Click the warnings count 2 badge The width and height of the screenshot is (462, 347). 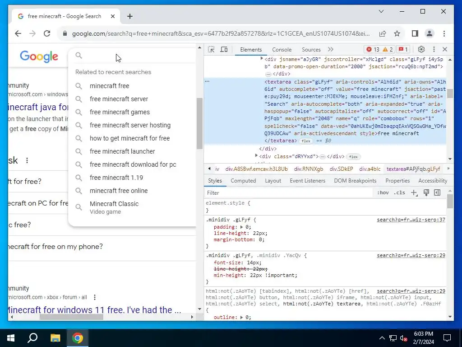pos(388,50)
